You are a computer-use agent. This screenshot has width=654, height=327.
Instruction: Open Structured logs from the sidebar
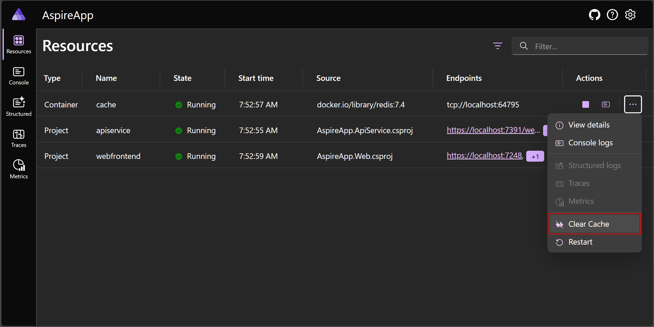pos(18,106)
